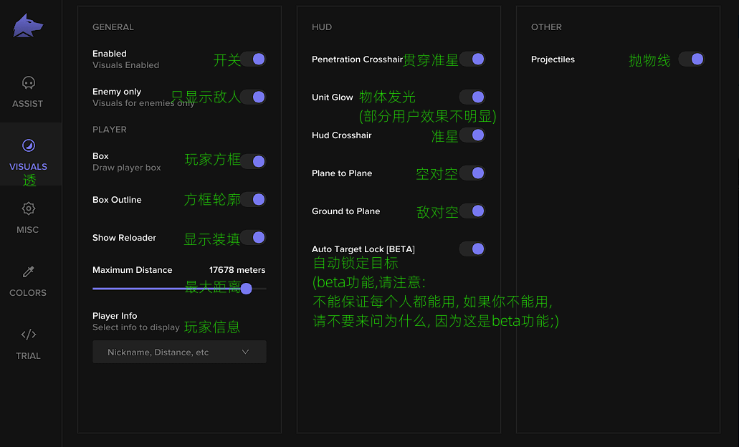Toggle the Visuals Enabled switch

coord(253,59)
